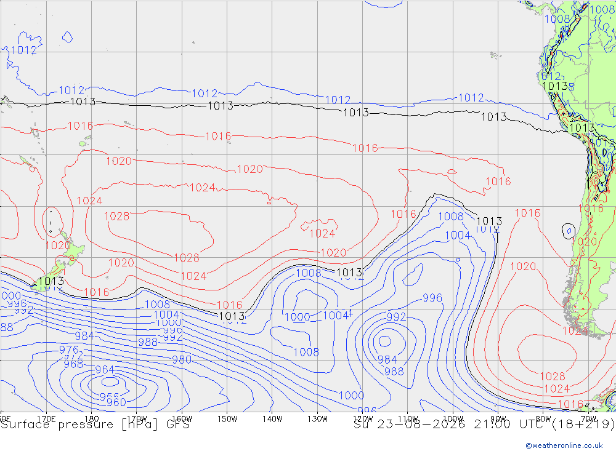Select the 80W longitude label

click(543, 419)
